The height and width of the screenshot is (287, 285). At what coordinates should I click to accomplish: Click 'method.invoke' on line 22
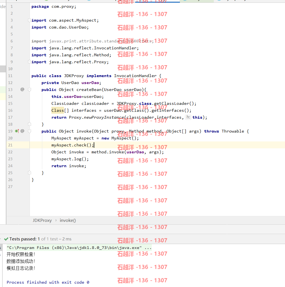pos(108,152)
